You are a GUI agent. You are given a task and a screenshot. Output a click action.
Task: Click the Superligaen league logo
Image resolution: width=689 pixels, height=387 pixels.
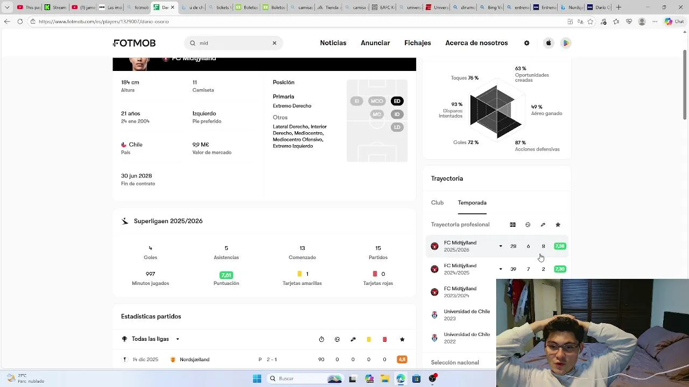point(125,221)
